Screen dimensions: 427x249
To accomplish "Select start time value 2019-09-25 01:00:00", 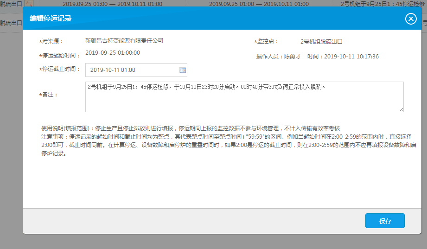I will coord(113,53).
